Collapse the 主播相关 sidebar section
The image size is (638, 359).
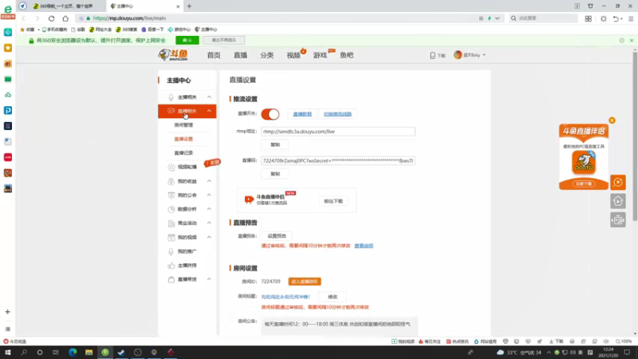pos(209,97)
